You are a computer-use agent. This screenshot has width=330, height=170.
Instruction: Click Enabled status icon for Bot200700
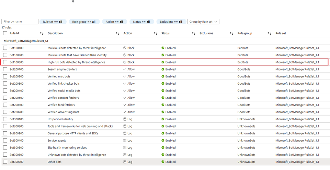(163, 112)
